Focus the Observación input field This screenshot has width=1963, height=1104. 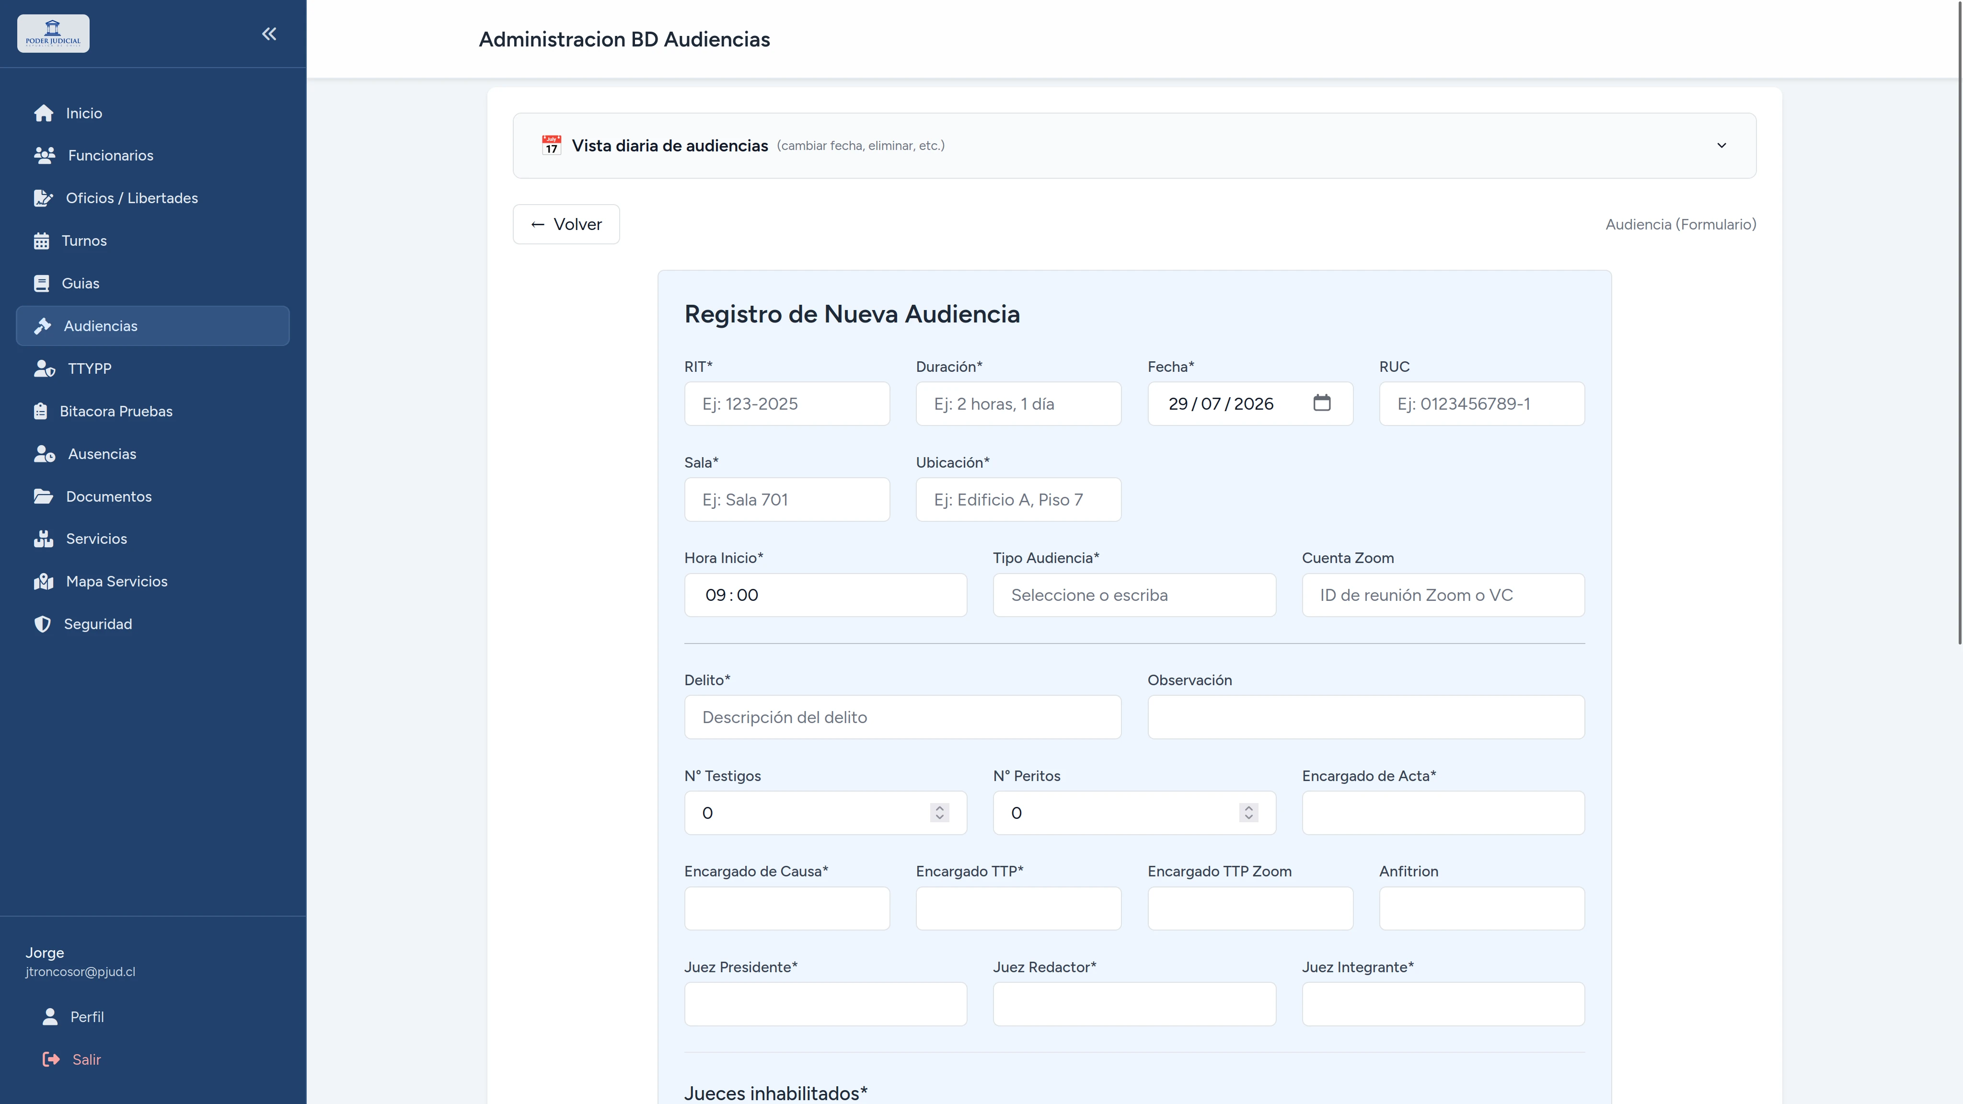tap(1365, 717)
